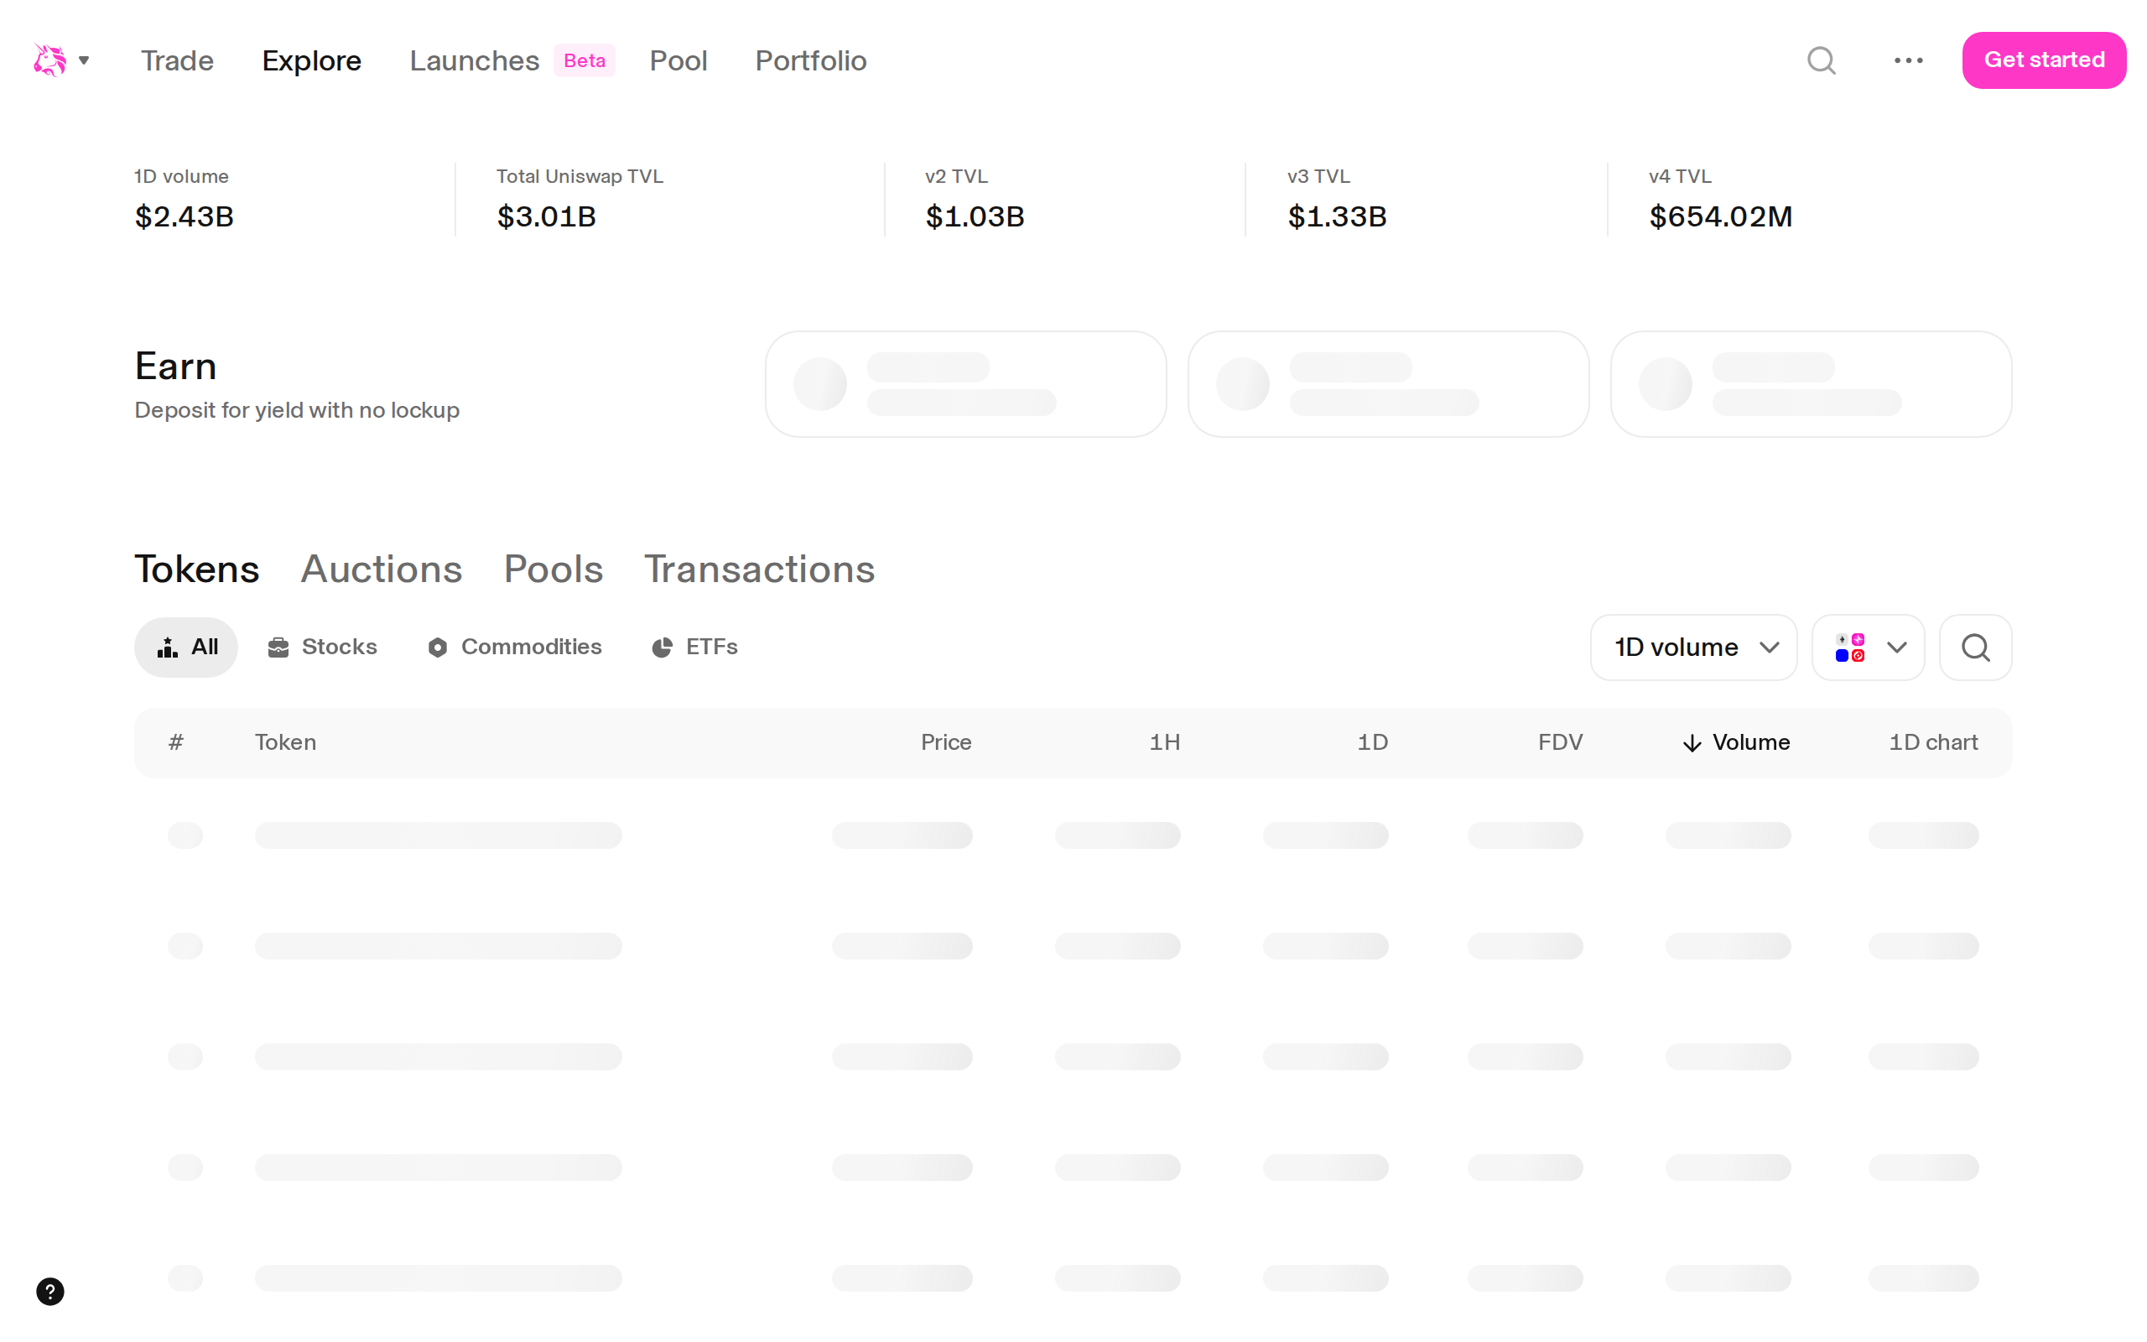Open the three-dot more options menu
Viewport: 2147px width, 1342px height.
(x=1908, y=60)
